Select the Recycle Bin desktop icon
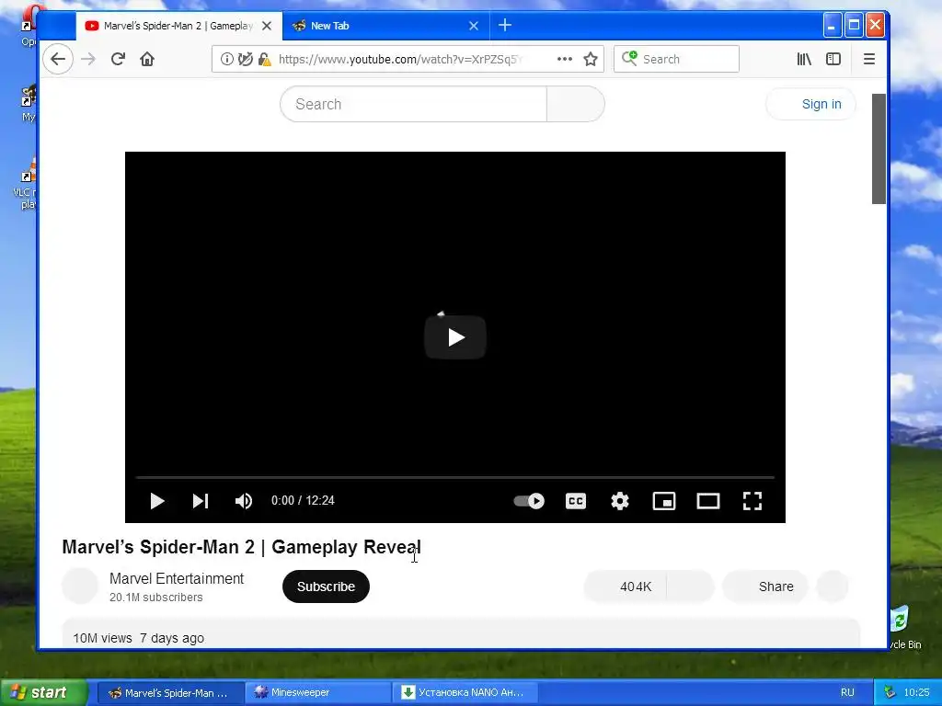Screen dimensions: 942x706 point(904,627)
